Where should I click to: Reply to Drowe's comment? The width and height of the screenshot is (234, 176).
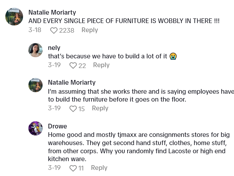[99, 168]
